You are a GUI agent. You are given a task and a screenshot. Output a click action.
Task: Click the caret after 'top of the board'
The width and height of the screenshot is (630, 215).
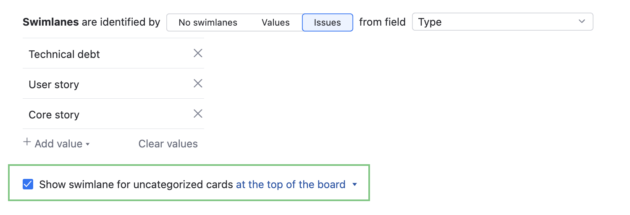coord(354,184)
